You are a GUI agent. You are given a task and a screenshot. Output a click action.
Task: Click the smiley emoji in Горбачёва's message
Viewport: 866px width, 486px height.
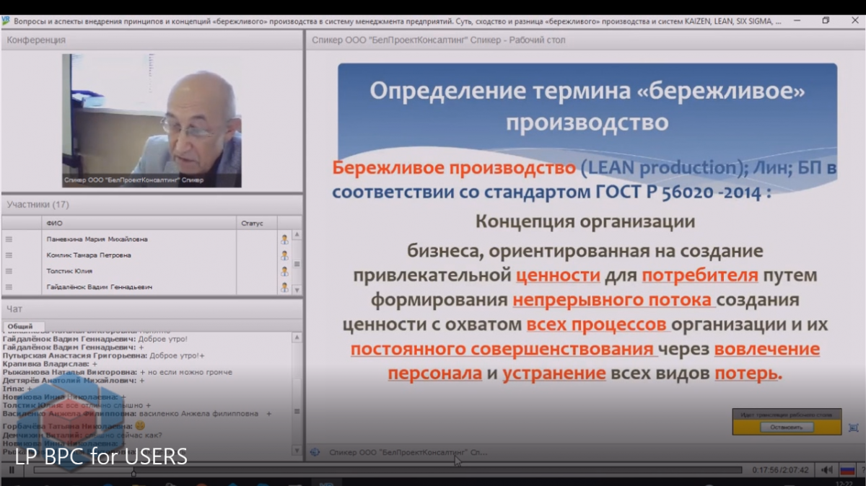tap(141, 426)
